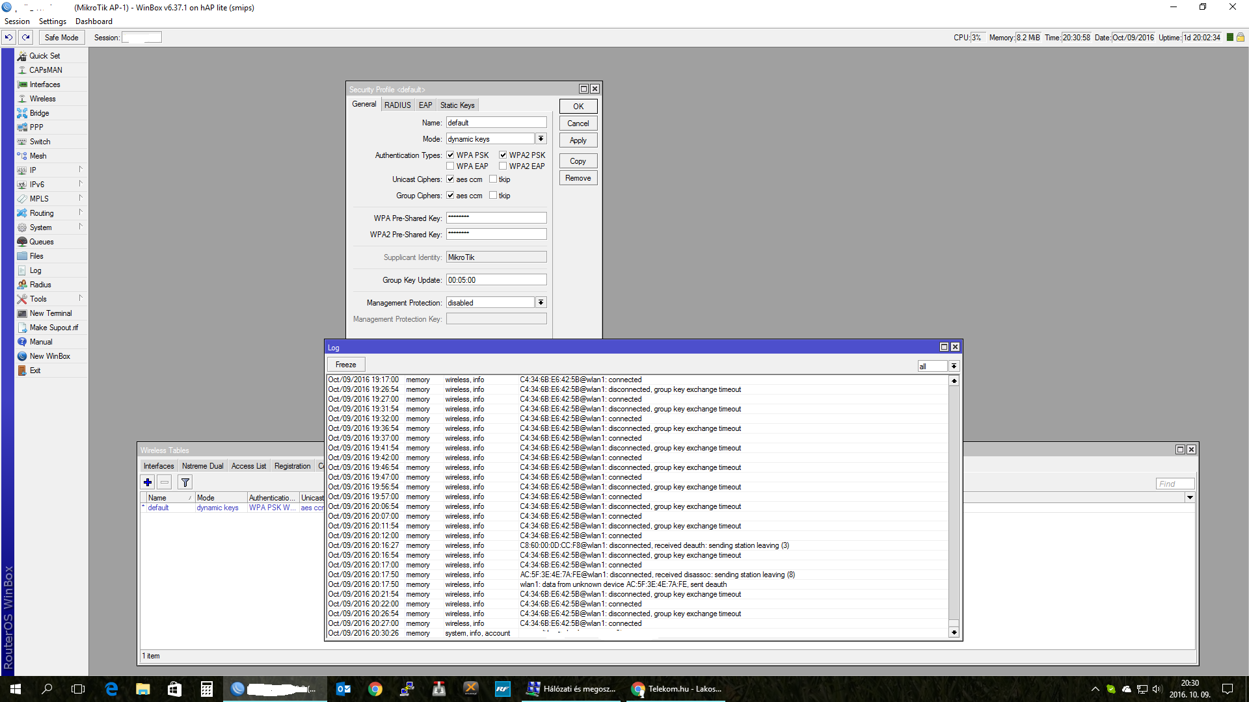Open File Explorer from taskbar
The width and height of the screenshot is (1249, 702).
coord(143,689)
